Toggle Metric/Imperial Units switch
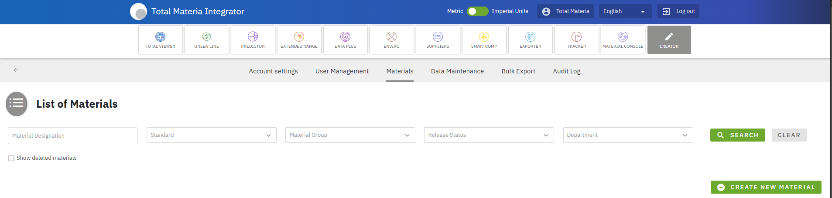Viewport: 832px width, 198px height. 477,11
